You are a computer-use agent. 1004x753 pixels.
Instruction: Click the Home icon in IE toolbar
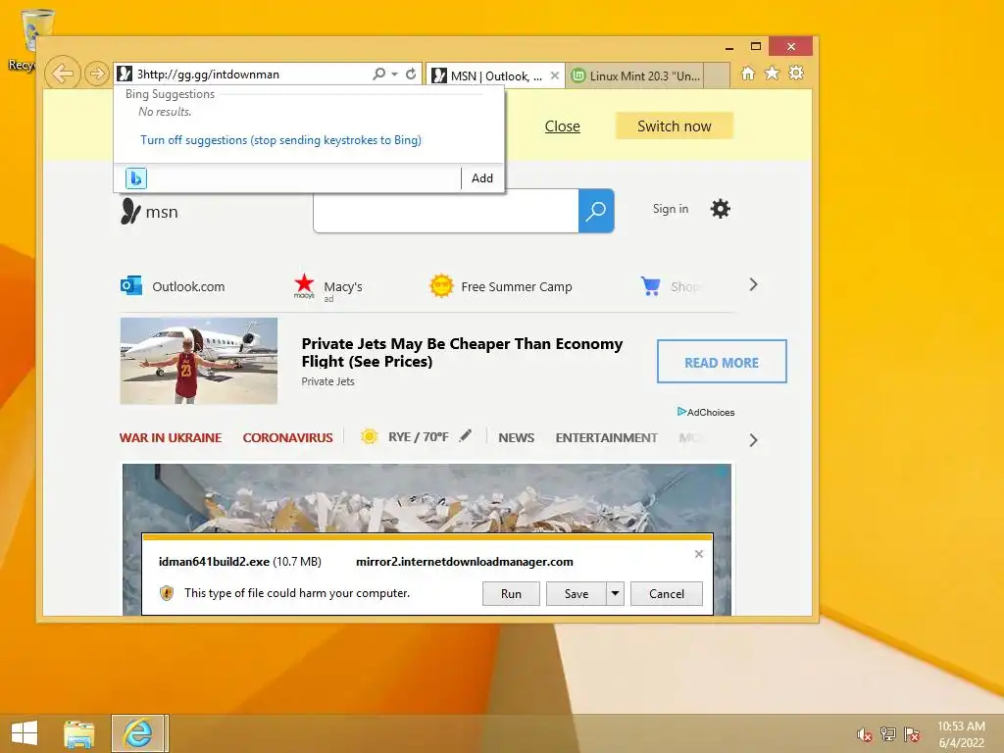(x=747, y=73)
